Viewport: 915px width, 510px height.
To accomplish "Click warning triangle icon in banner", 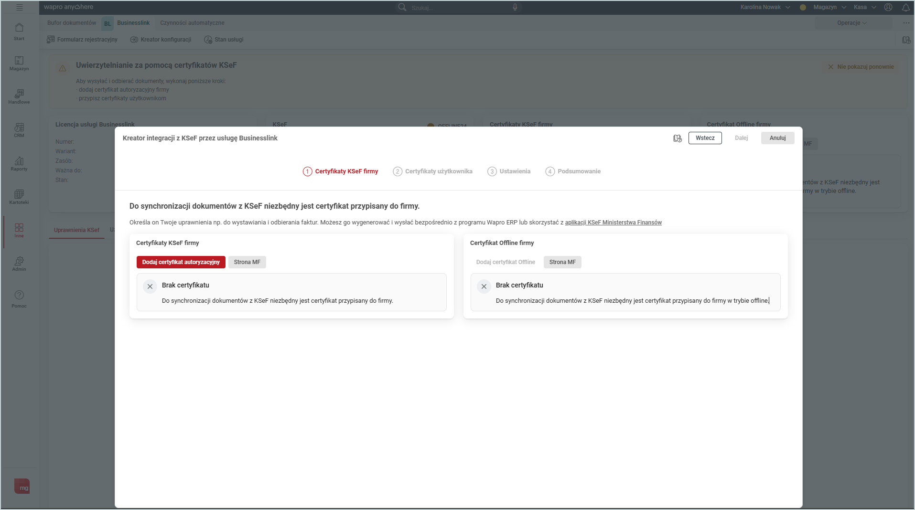I will 63,68.
